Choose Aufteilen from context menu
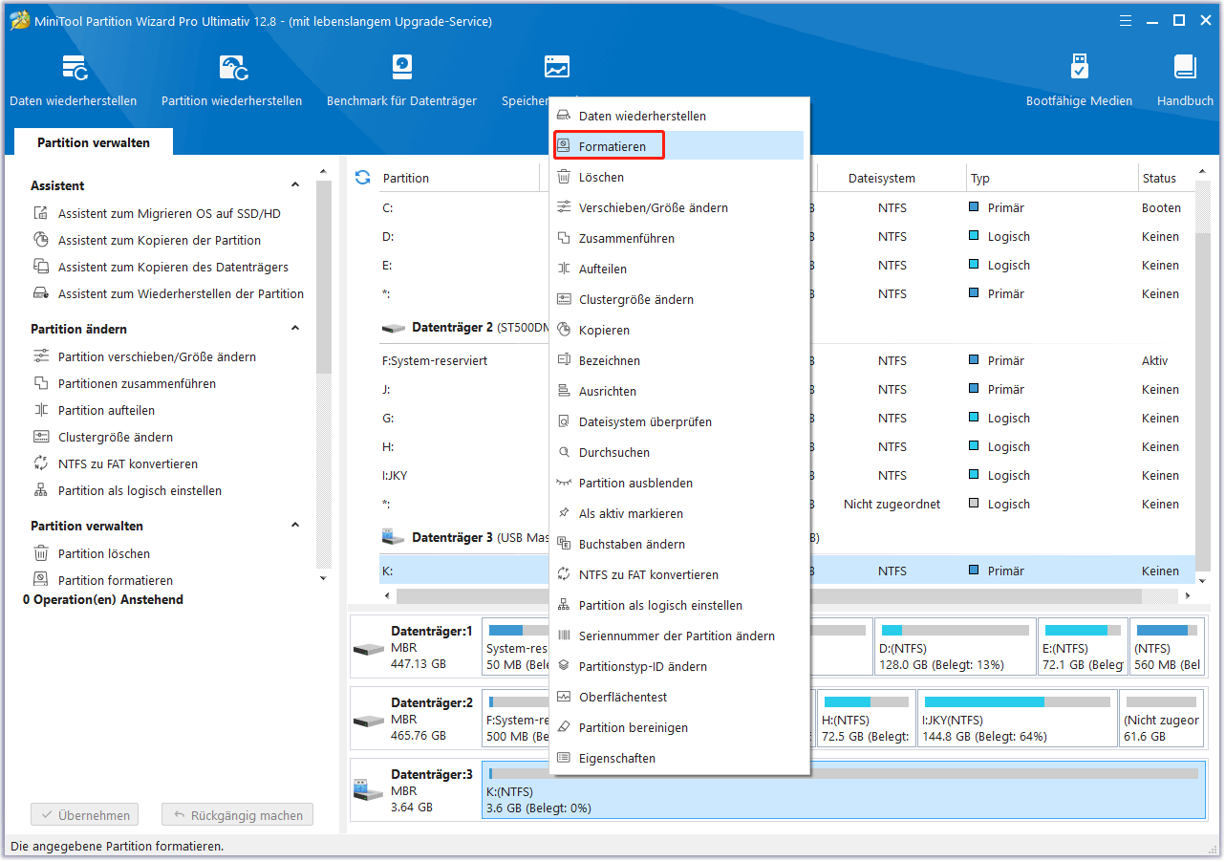Viewport: 1225px width, 862px height. click(678, 269)
